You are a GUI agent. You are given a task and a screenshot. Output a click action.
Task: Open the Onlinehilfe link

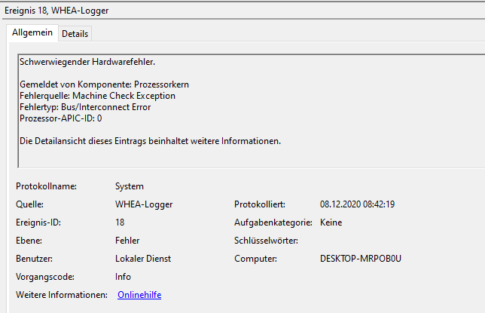tap(139, 295)
